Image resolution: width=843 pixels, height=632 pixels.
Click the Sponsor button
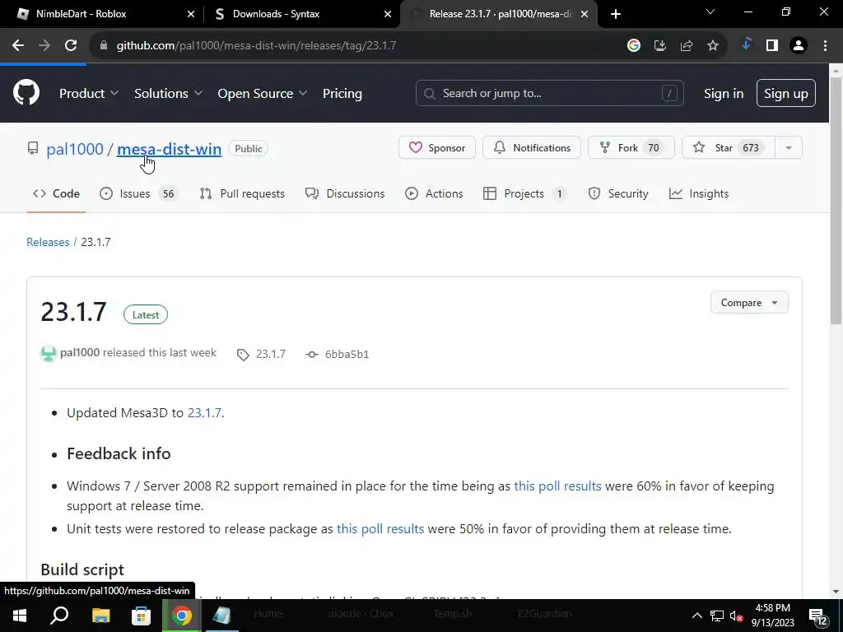(x=437, y=148)
